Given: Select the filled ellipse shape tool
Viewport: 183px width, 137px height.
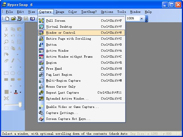Looking at the screenshot, I should [19, 79].
